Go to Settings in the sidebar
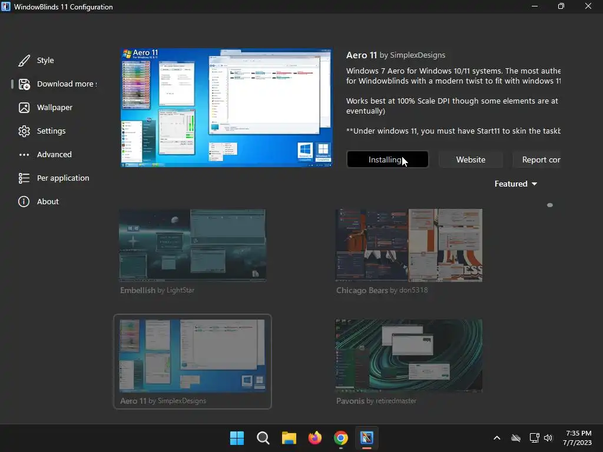 point(51,131)
